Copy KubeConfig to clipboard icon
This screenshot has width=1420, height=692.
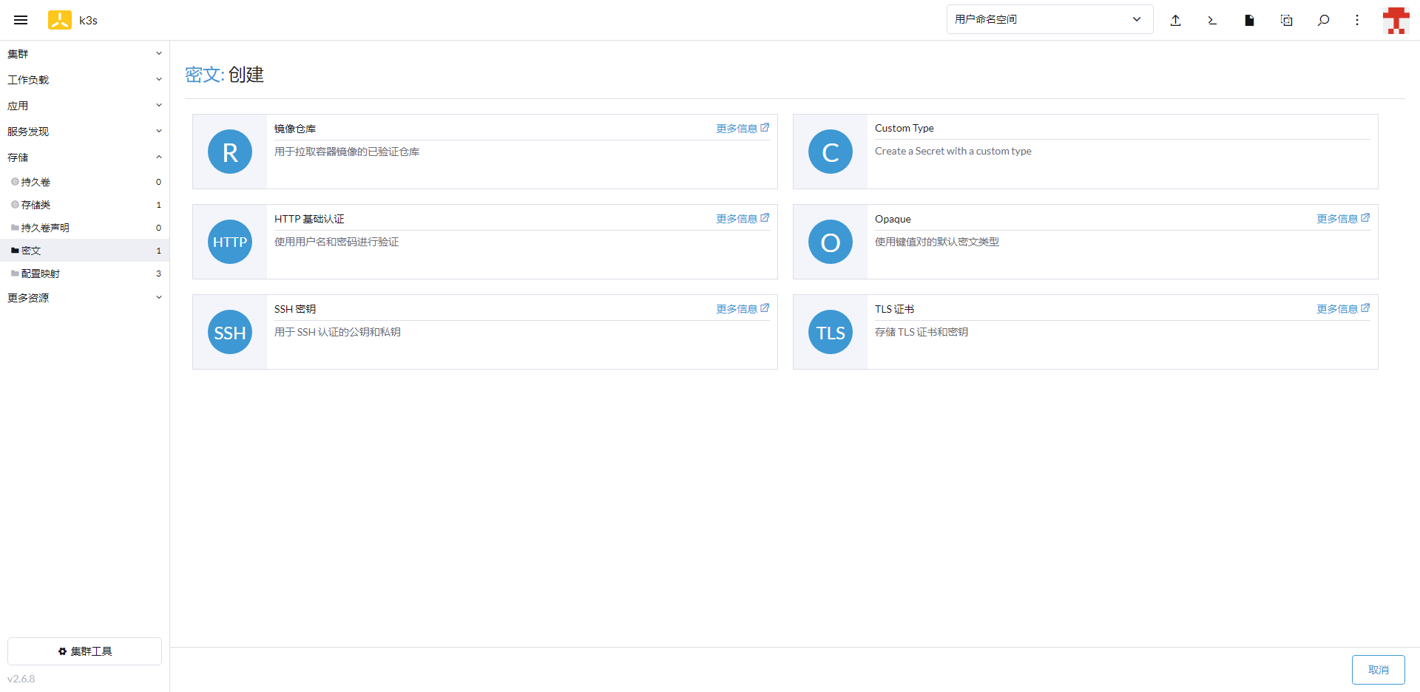click(1286, 20)
